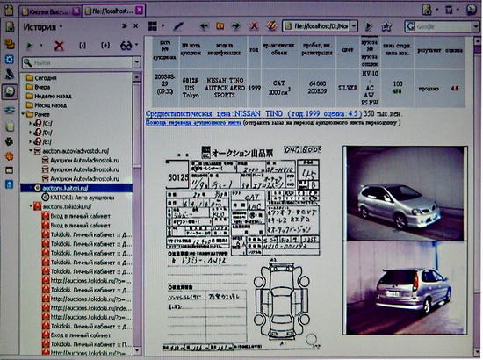Open the new tab button left of tabs
The width and height of the screenshot is (483, 360).
click(x=9, y=11)
